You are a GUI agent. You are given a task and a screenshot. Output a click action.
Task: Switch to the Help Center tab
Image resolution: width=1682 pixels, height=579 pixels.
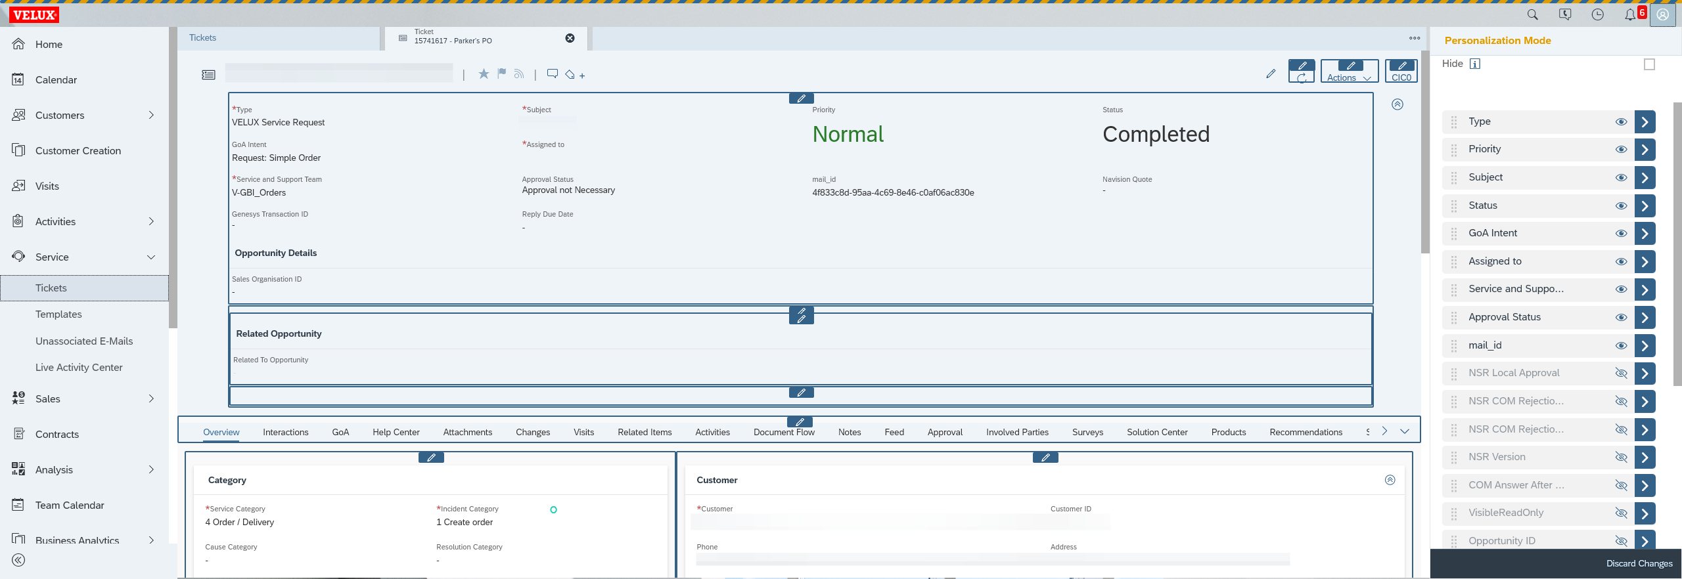pyautogui.click(x=396, y=432)
